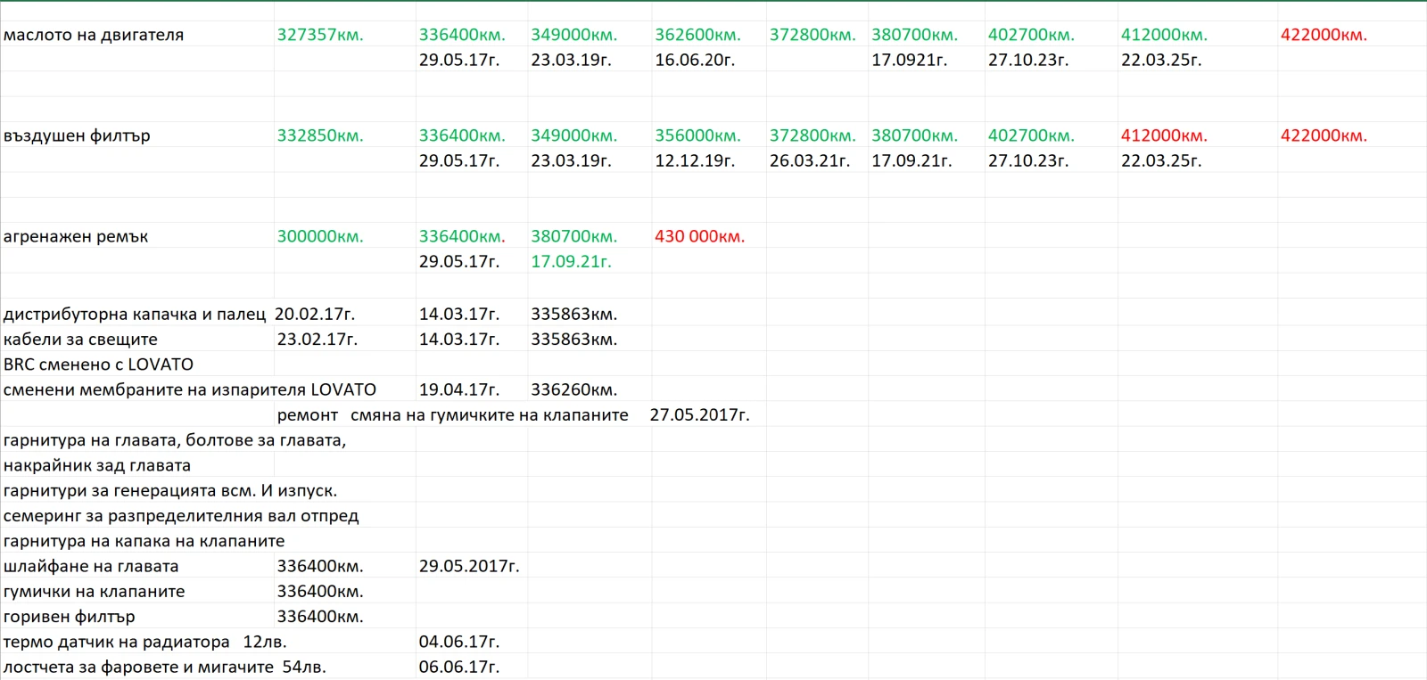Click the 356000км. air filter cell
The width and height of the screenshot is (1427, 680).
(697, 135)
